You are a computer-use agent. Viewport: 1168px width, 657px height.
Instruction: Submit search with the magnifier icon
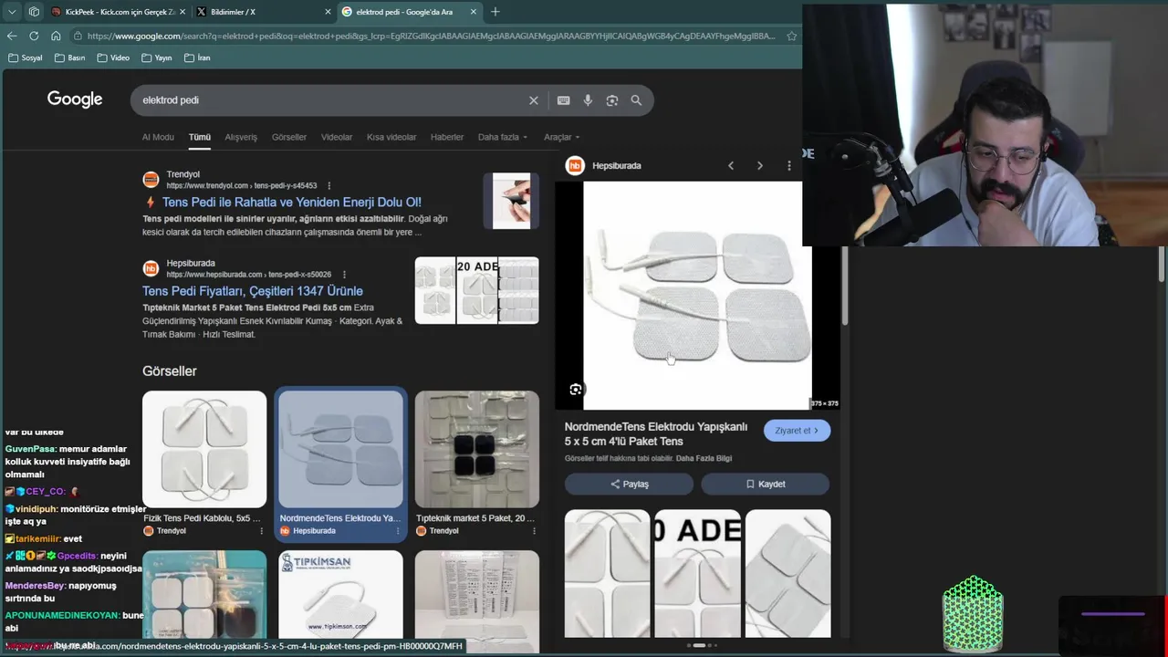[636, 100]
